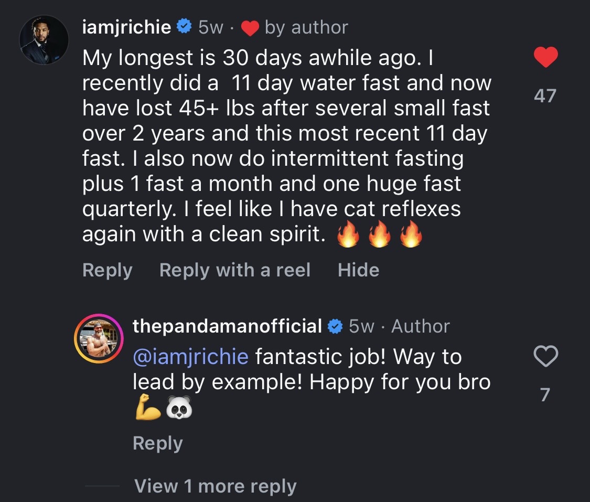Like thepandamanofficial's reply with the heart outline

(x=545, y=358)
